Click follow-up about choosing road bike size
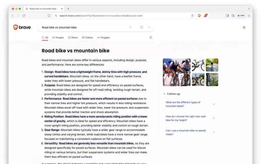Screen dimensions: 261x164 pyautogui.click(x=186, y=118)
